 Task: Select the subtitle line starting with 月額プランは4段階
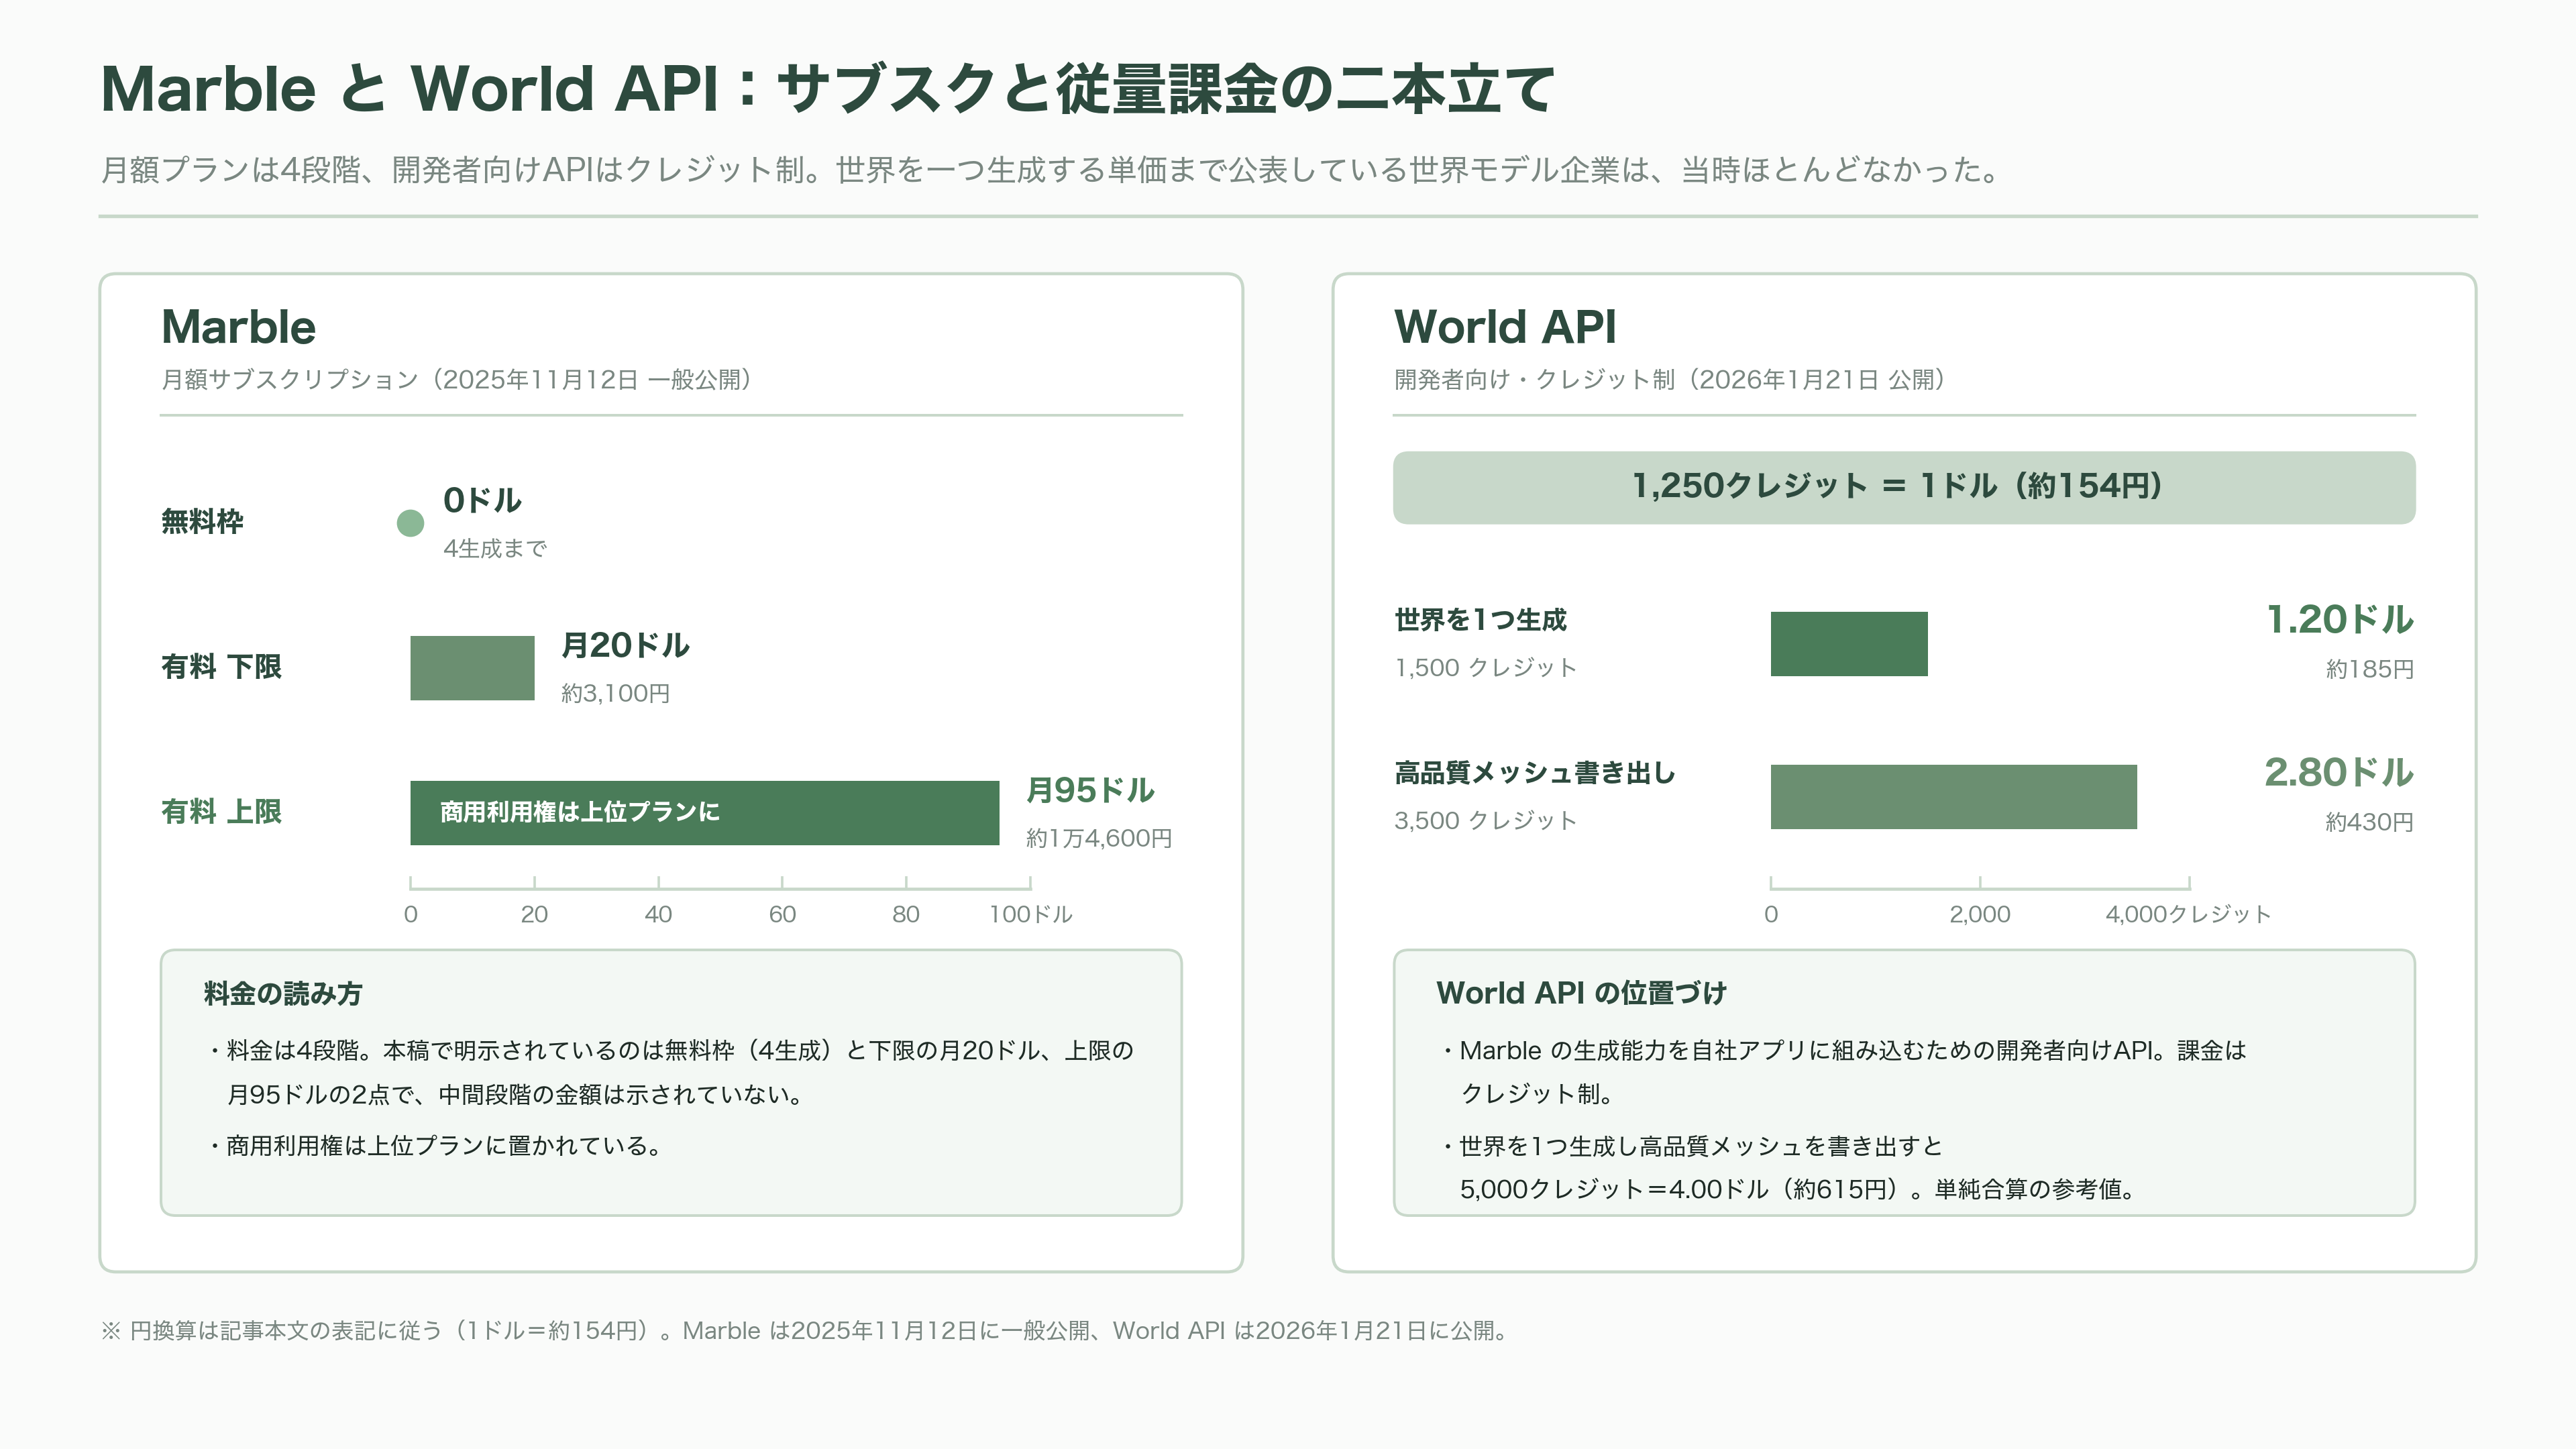click(x=1050, y=170)
